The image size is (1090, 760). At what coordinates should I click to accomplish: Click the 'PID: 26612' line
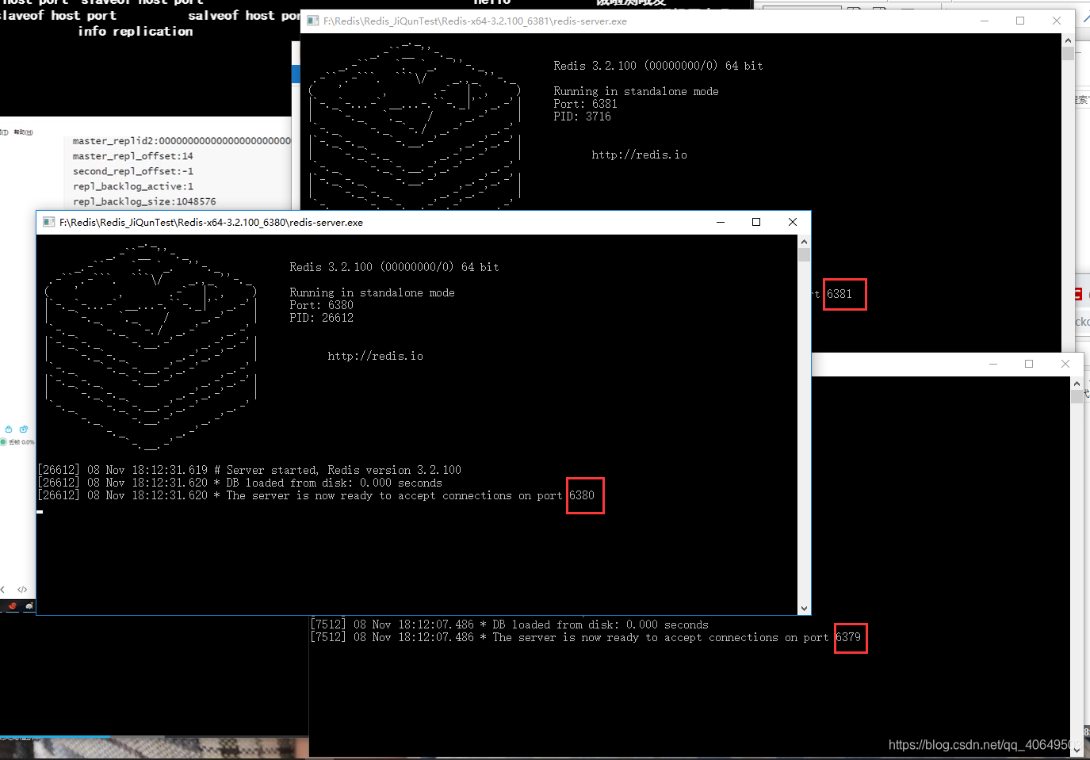coord(322,318)
